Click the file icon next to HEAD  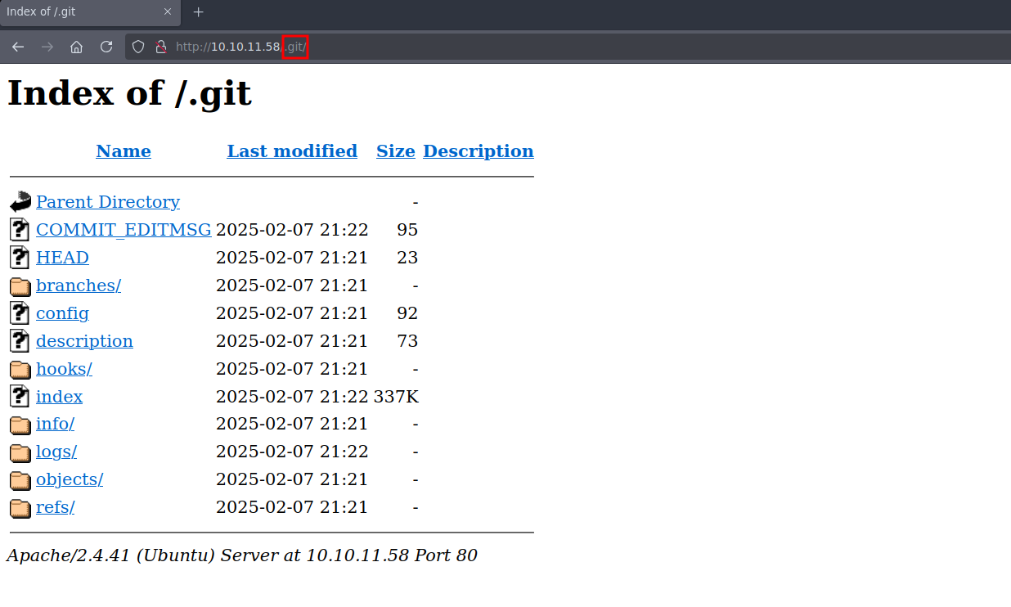20,258
